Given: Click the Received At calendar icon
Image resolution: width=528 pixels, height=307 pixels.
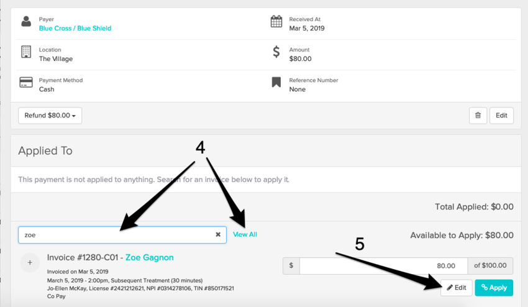Looking at the screenshot, I should [276, 22].
